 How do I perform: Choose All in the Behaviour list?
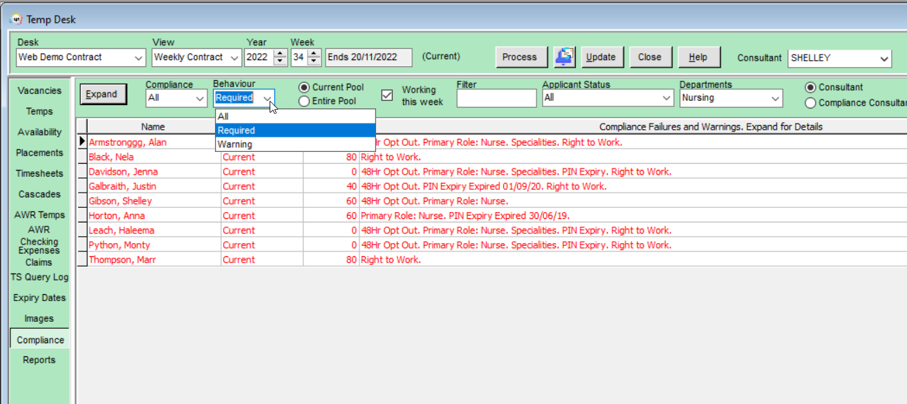(295, 116)
